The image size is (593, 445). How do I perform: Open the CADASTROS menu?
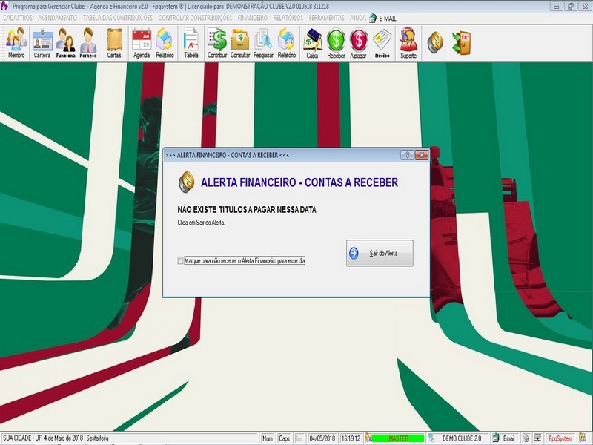18,18
